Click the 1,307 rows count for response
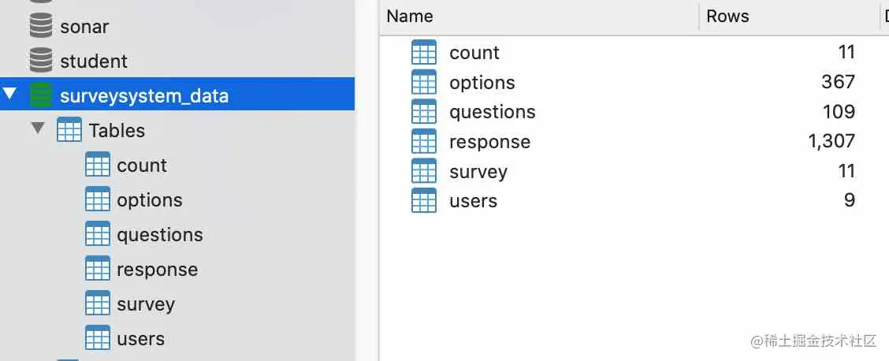The image size is (889, 361). tap(831, 142)
